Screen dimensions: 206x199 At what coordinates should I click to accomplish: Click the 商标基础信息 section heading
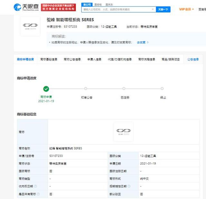point(27,114)
